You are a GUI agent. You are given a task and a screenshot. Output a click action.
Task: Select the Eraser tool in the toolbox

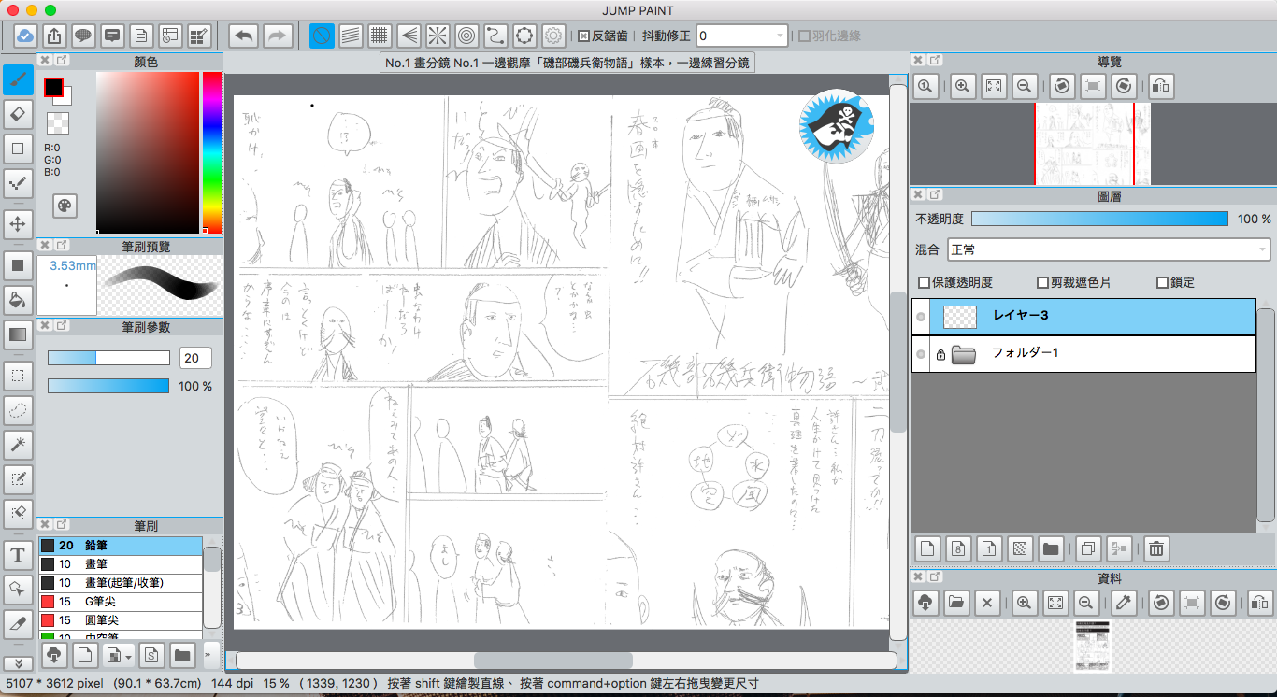(18, 114)
